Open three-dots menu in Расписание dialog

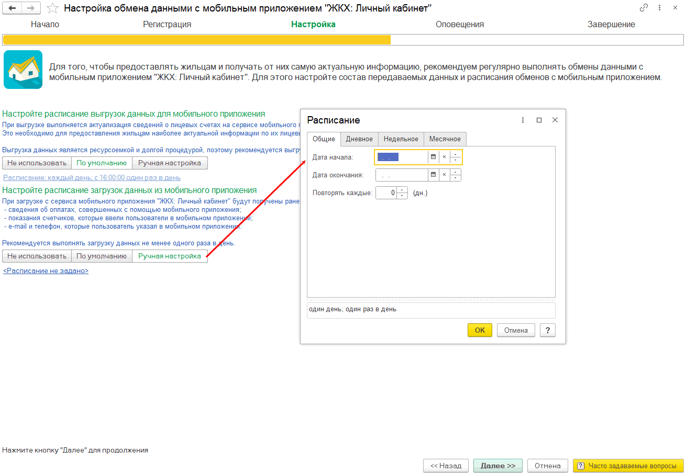[x=523, y=120]
